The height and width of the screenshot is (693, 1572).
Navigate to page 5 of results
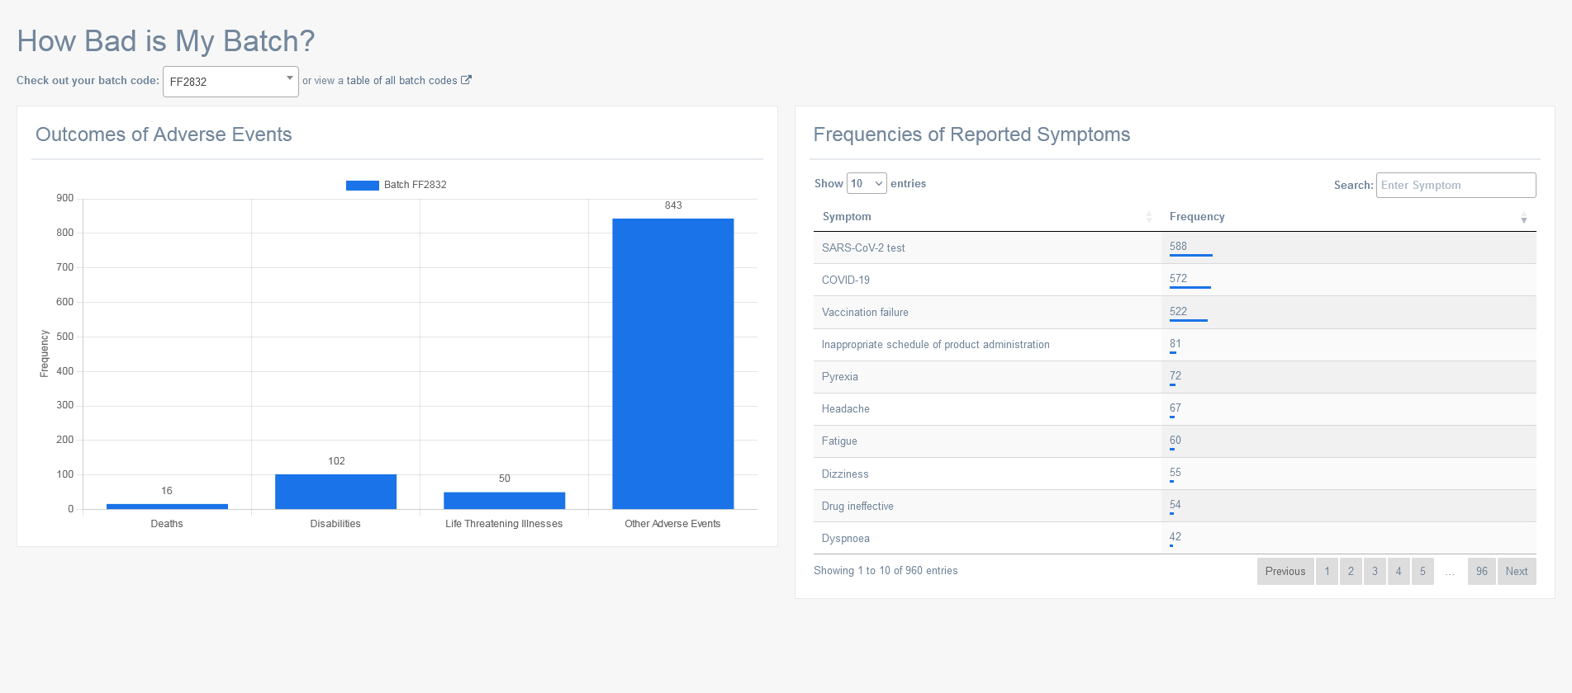(x=1422, y=571)
